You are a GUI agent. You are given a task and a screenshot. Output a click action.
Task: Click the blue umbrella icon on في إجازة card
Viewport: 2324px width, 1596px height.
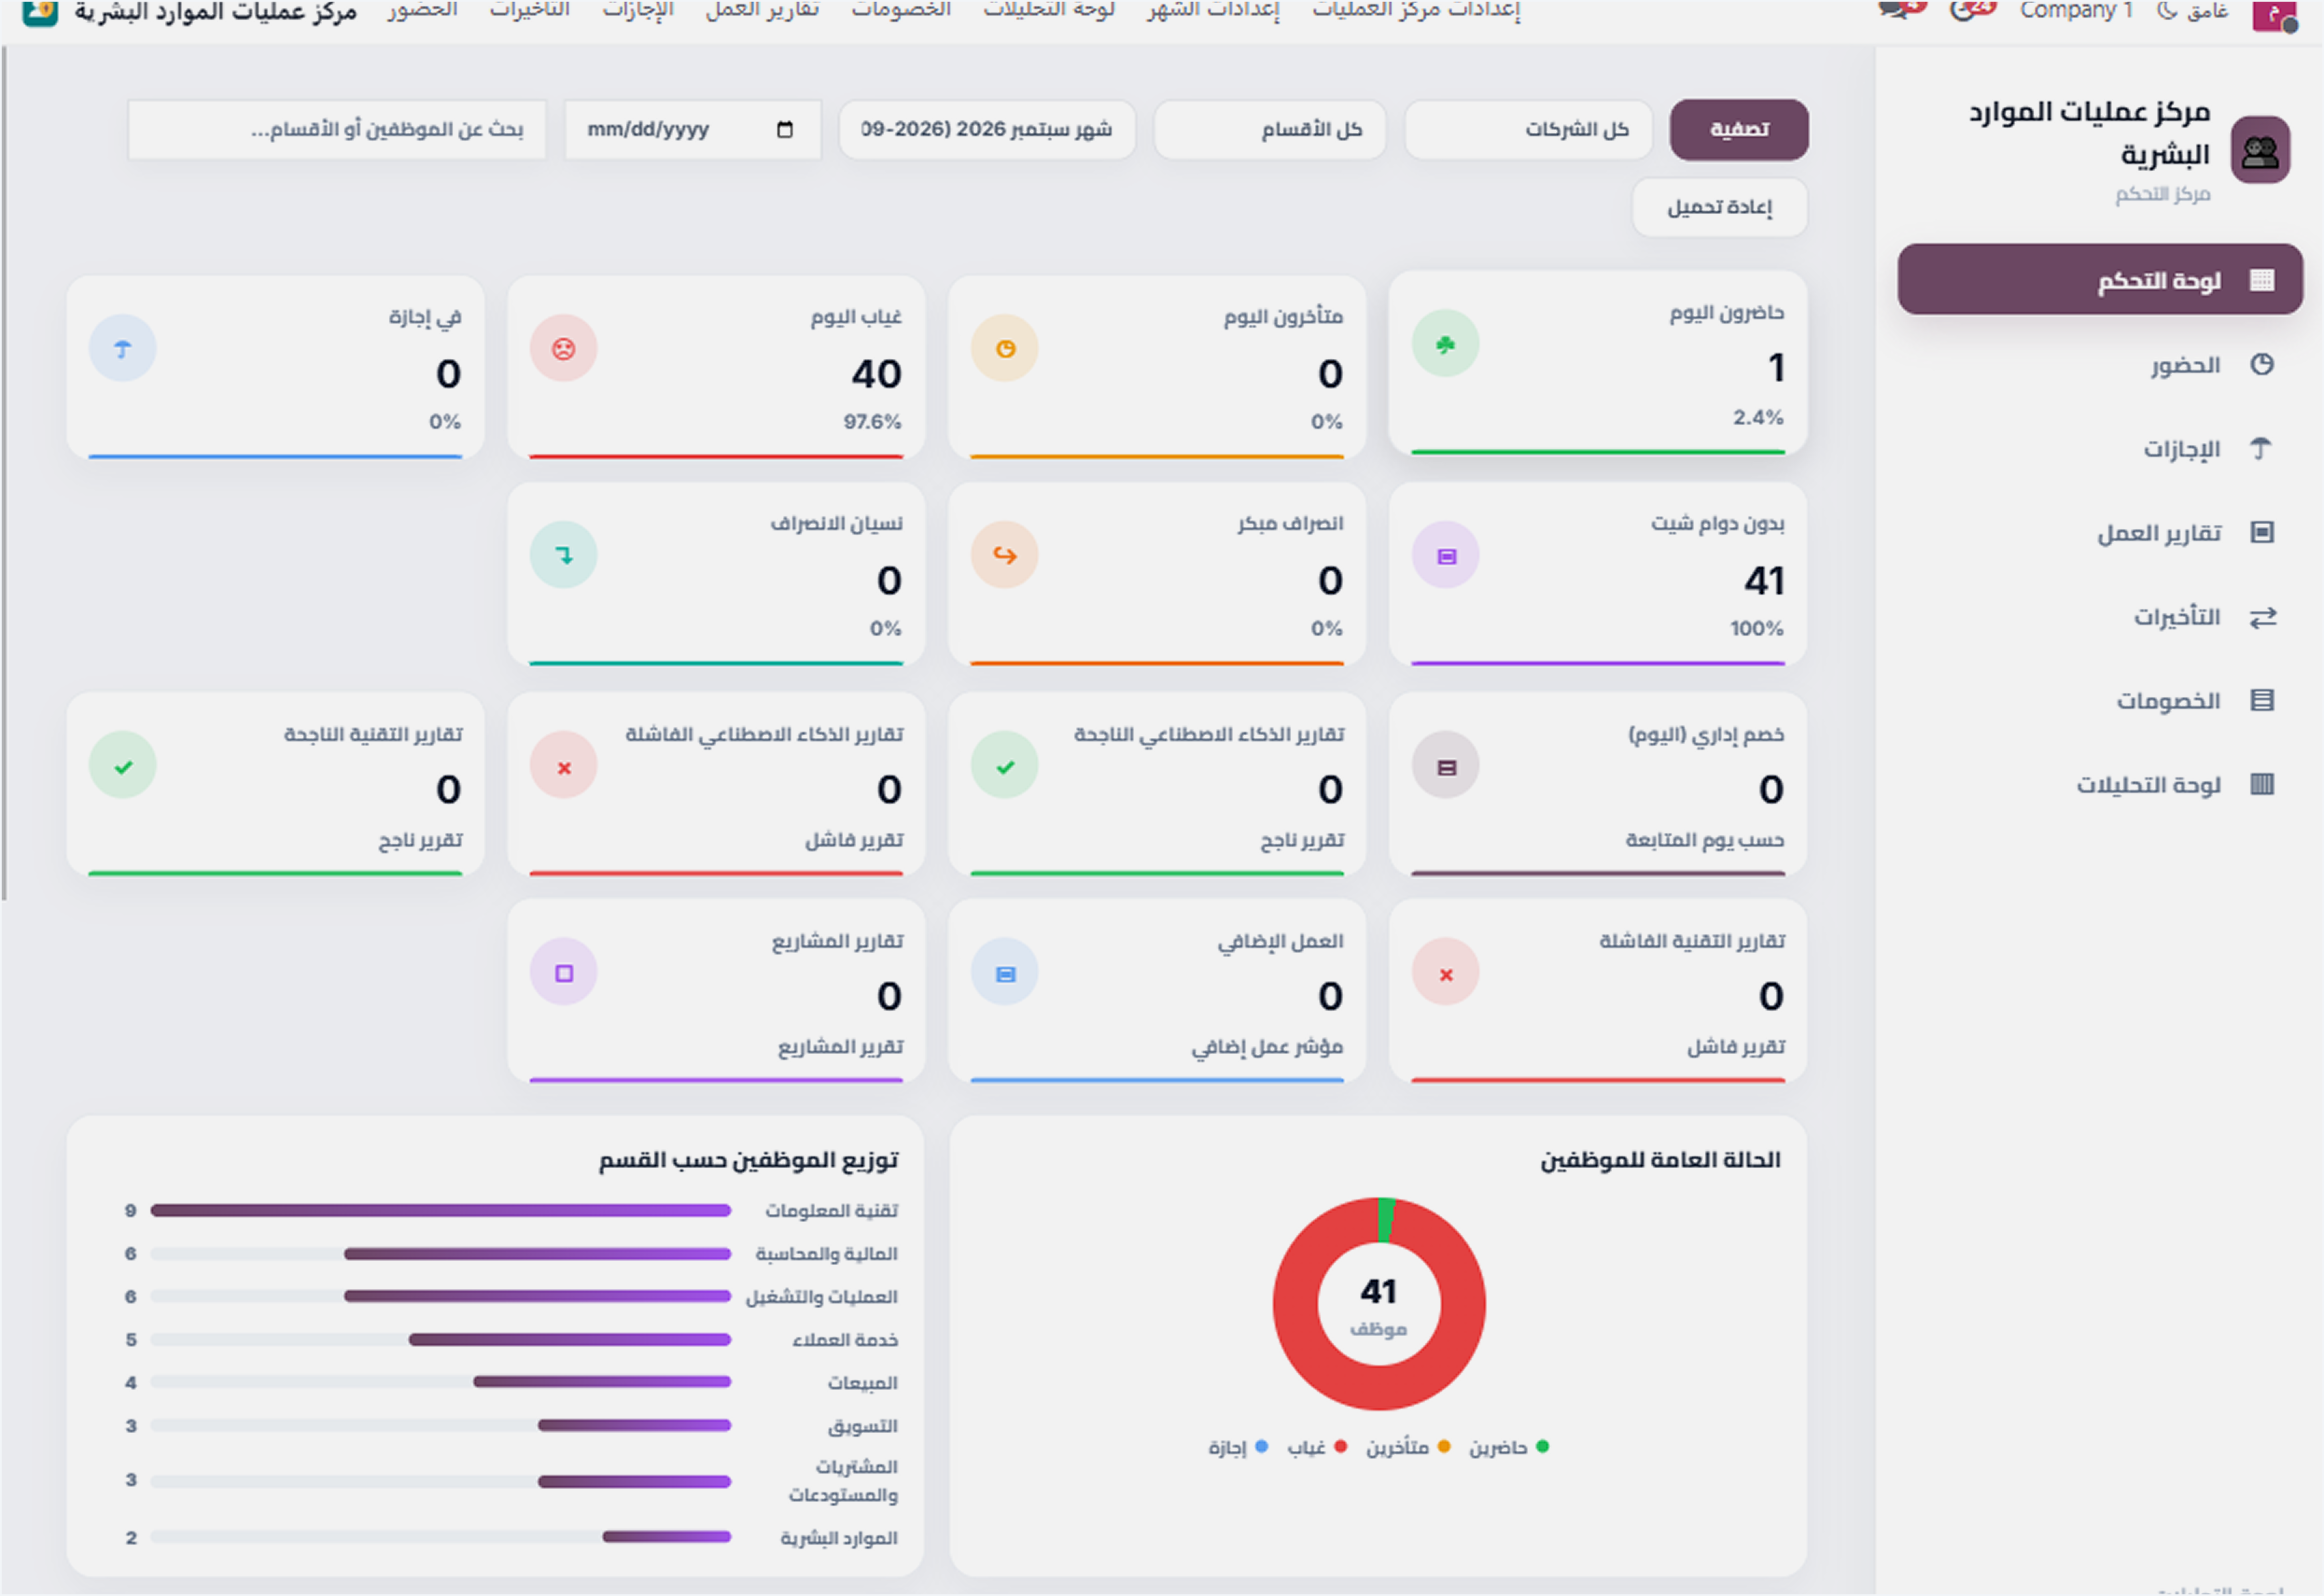pyautogui.click(x=123, y=348)
